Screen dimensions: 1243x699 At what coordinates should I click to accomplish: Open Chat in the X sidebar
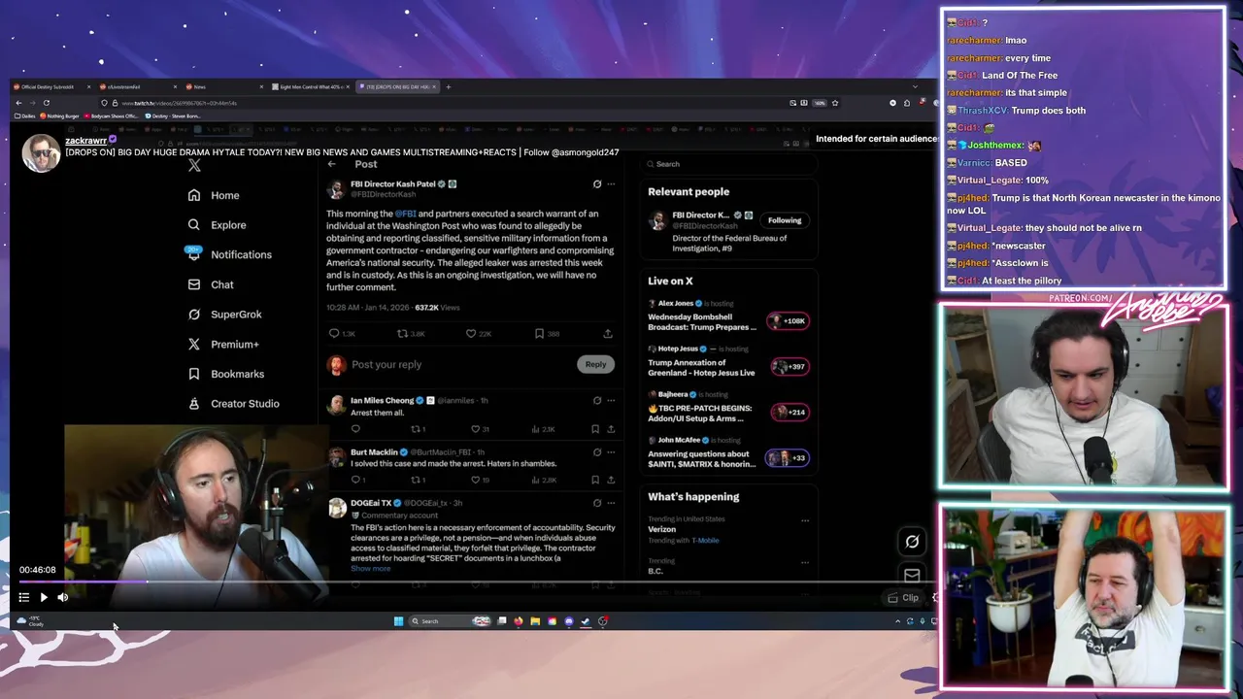click(x=211, y=284)
